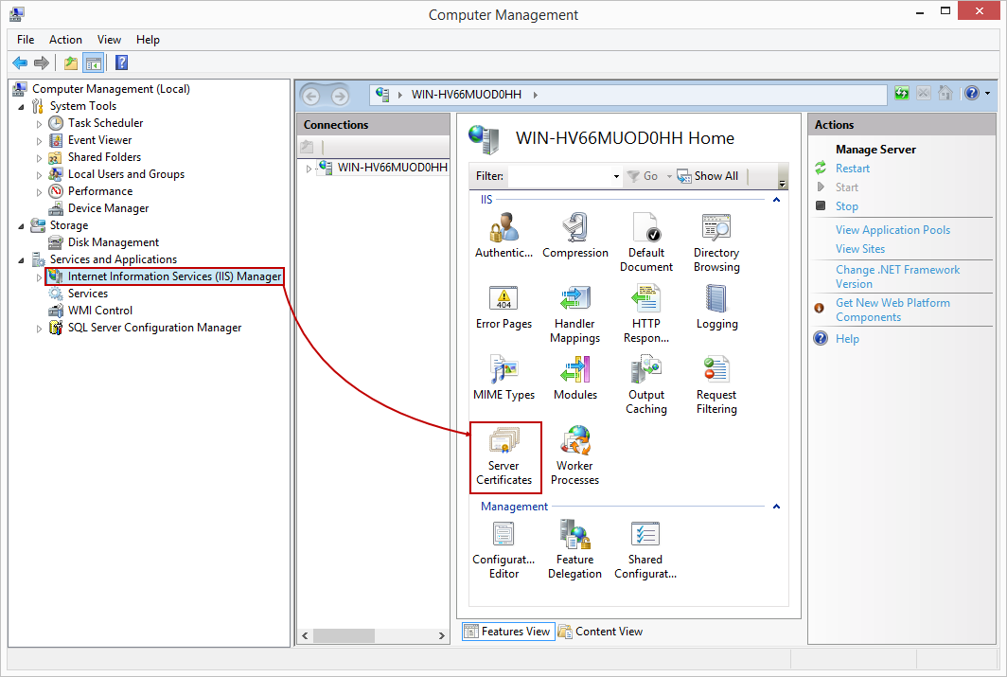Select WMI Control in tree
Screen dimensions: 1007x677
[100, 311]
